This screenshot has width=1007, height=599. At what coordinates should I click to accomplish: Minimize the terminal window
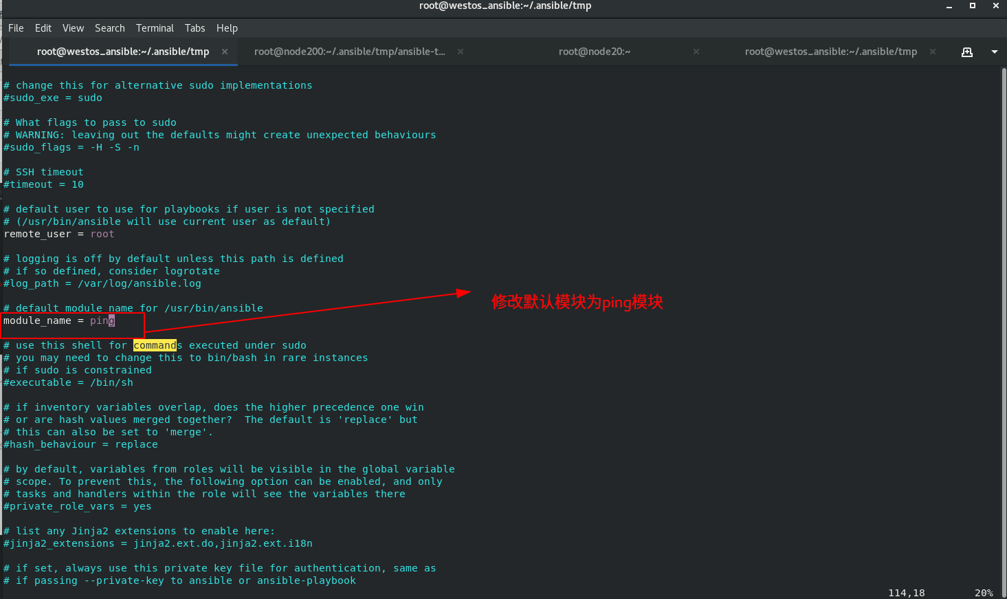[949, 6]
